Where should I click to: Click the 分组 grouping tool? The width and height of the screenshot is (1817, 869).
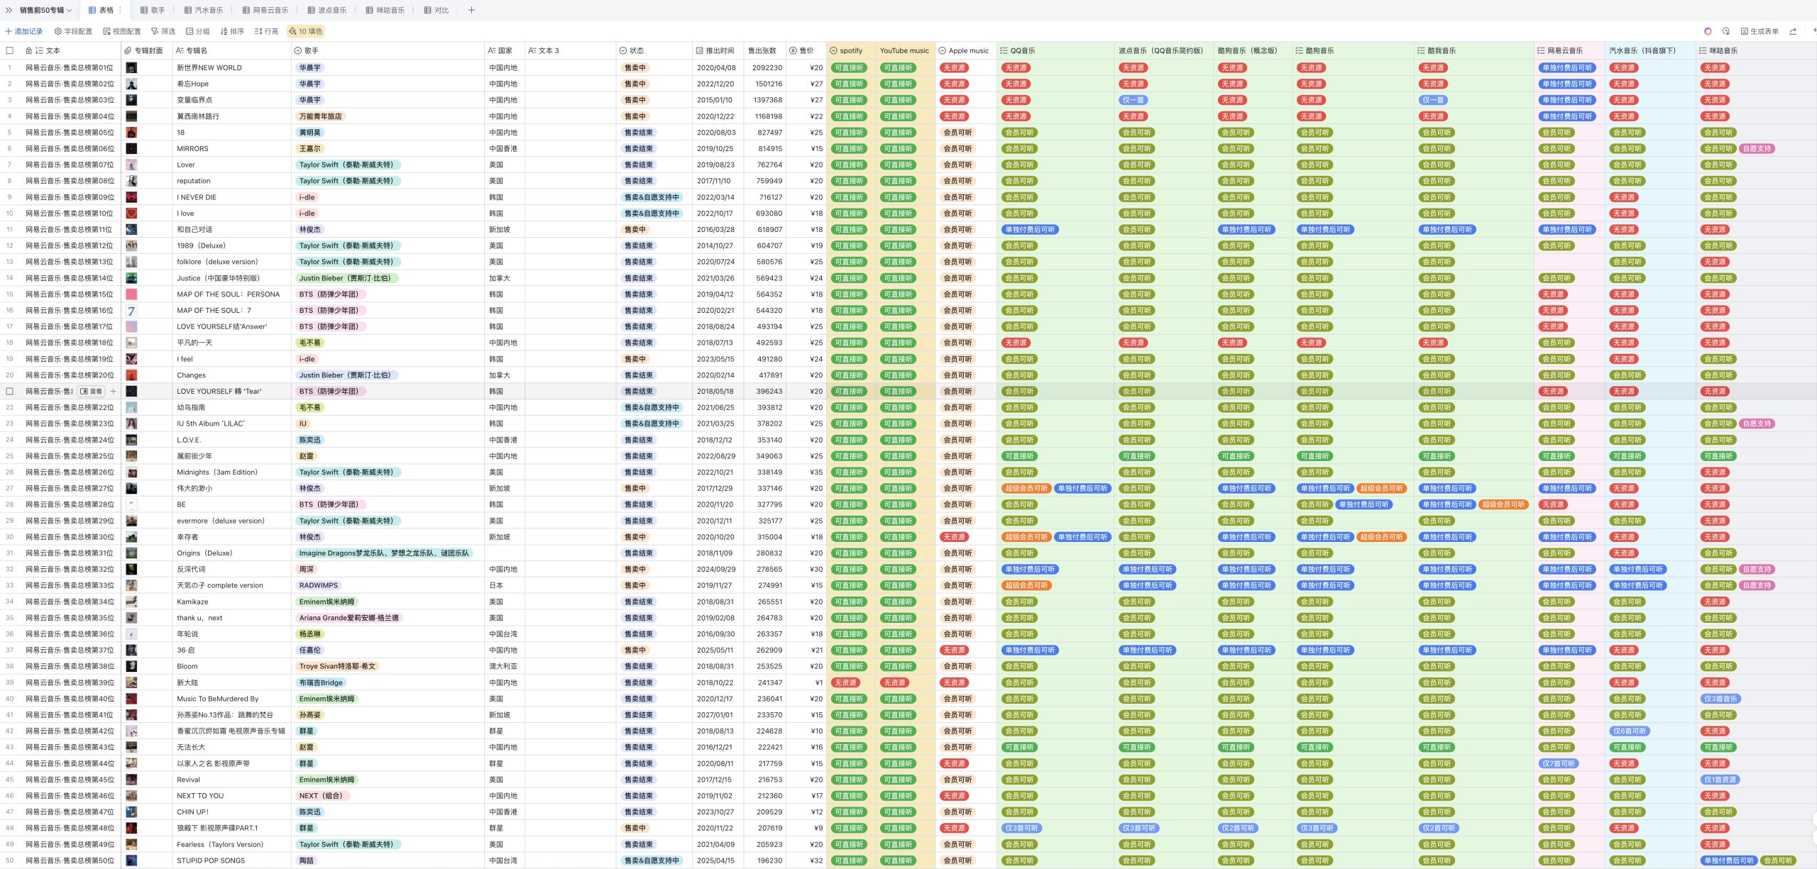click(x=197, y=31)
